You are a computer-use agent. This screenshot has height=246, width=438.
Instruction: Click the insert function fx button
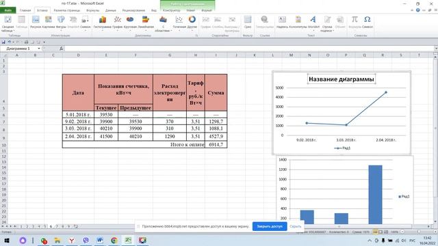click(x=61, y=49)
